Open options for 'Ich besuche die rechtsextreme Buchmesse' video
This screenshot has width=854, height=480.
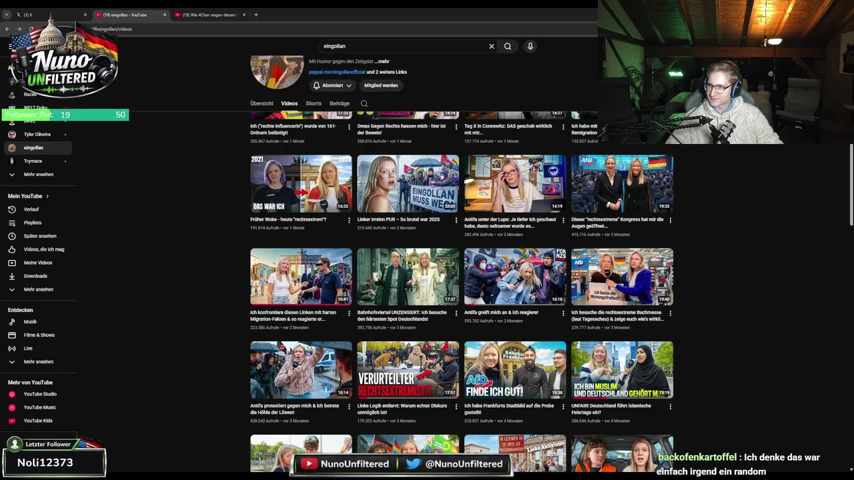pyautogui.click(x=670, y=313)
